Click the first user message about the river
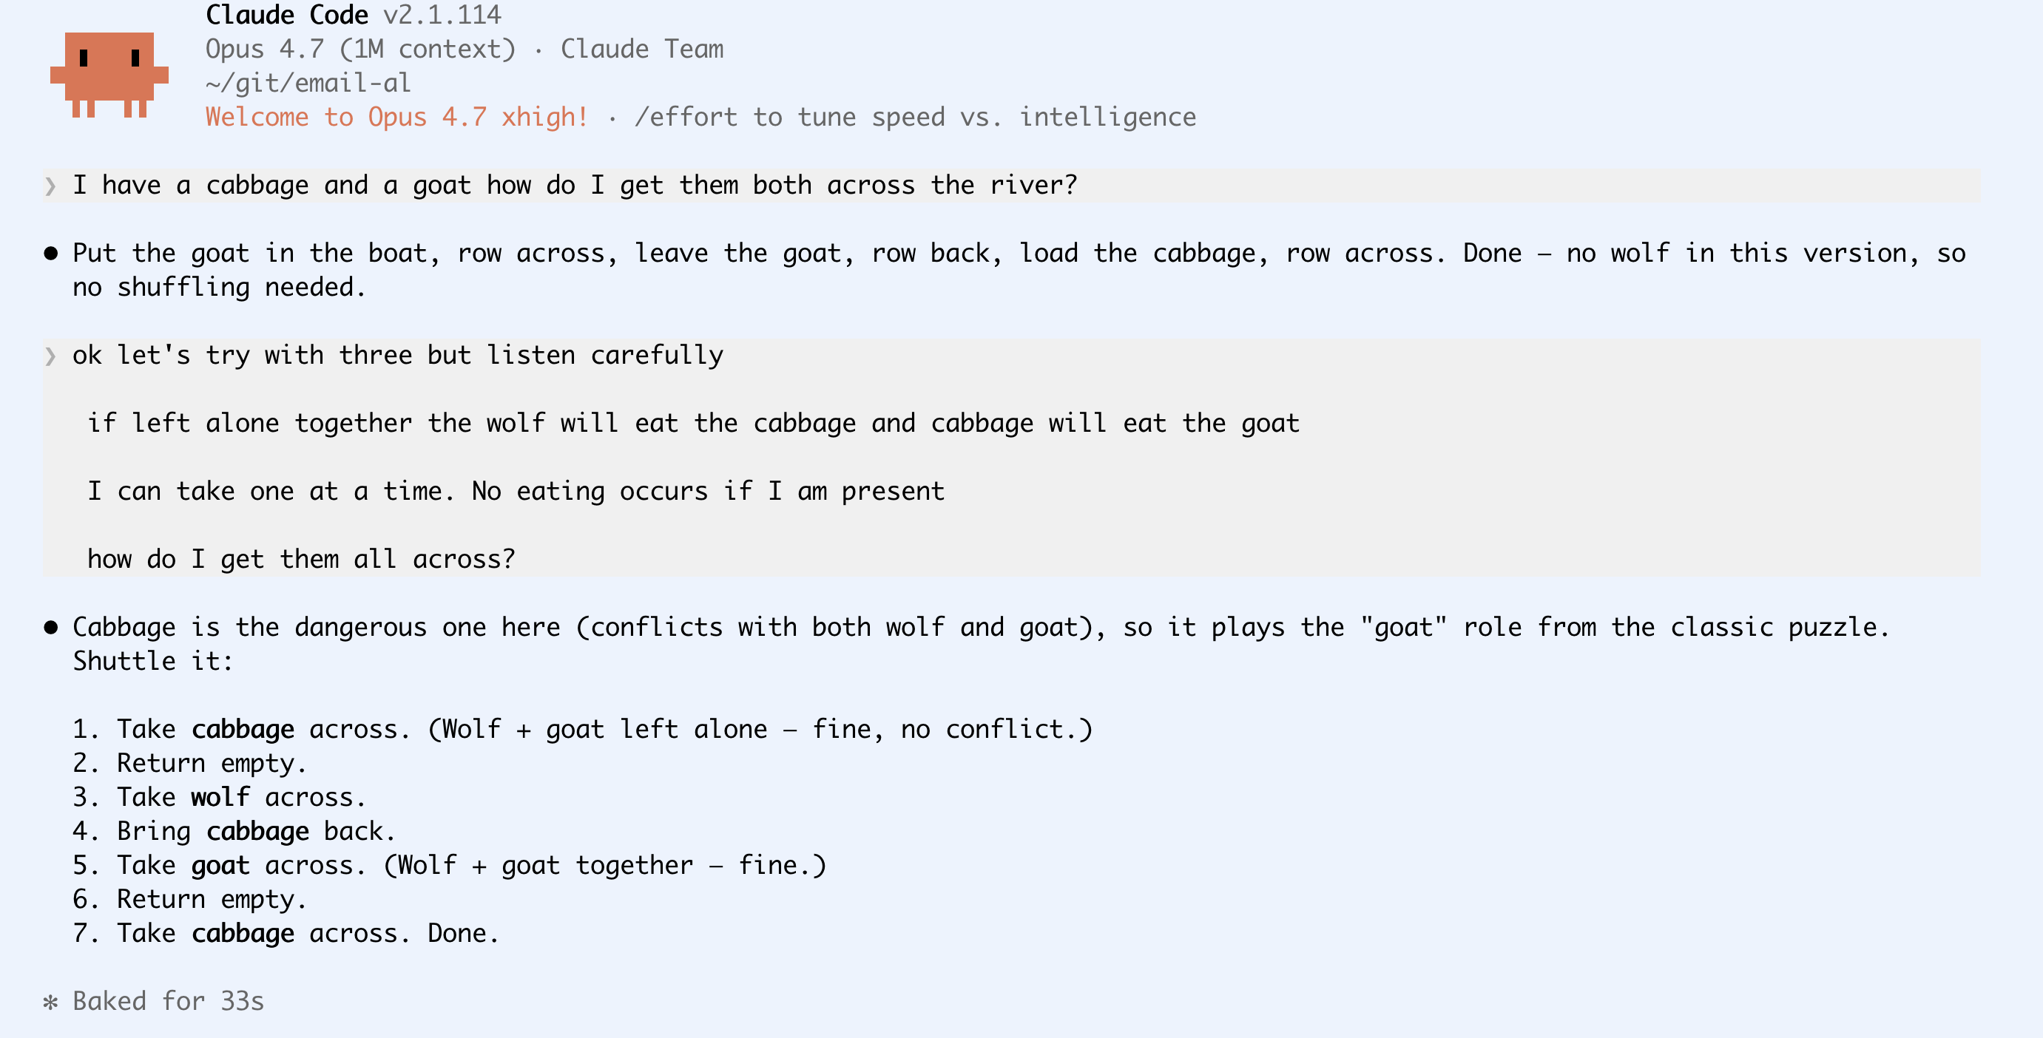2043x1038 pixels. tap(574, 186)
